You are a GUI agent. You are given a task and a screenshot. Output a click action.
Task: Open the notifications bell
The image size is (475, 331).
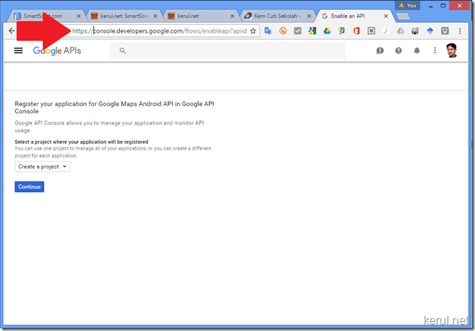(417, 51)
